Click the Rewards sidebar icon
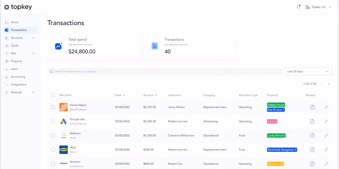Screen dimensions: 339x169 pos(7,92)
